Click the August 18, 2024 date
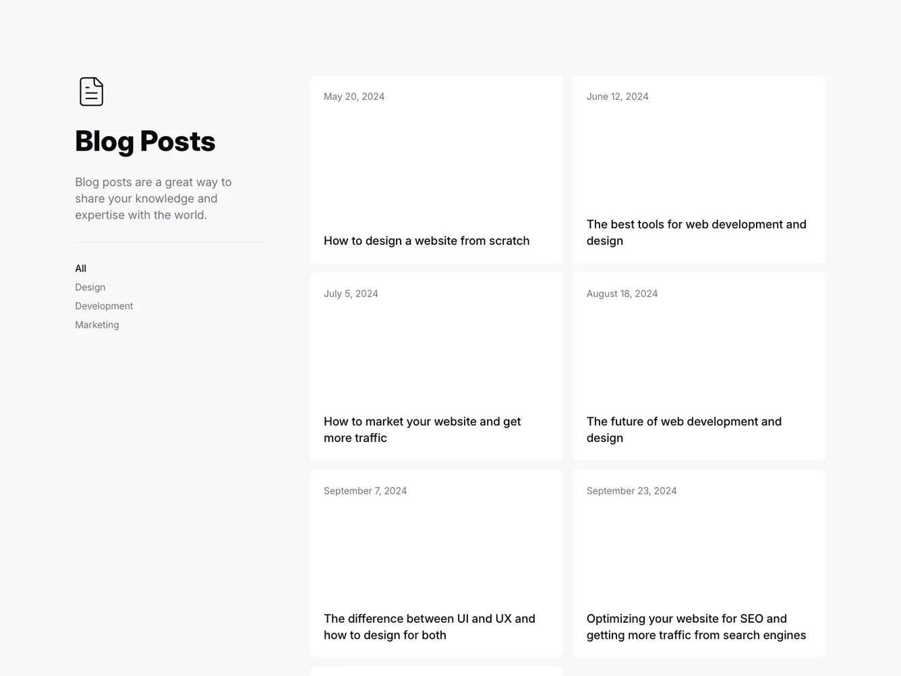Image resolution: width=901 pixels, height=676 pixels. pos(622,293)
